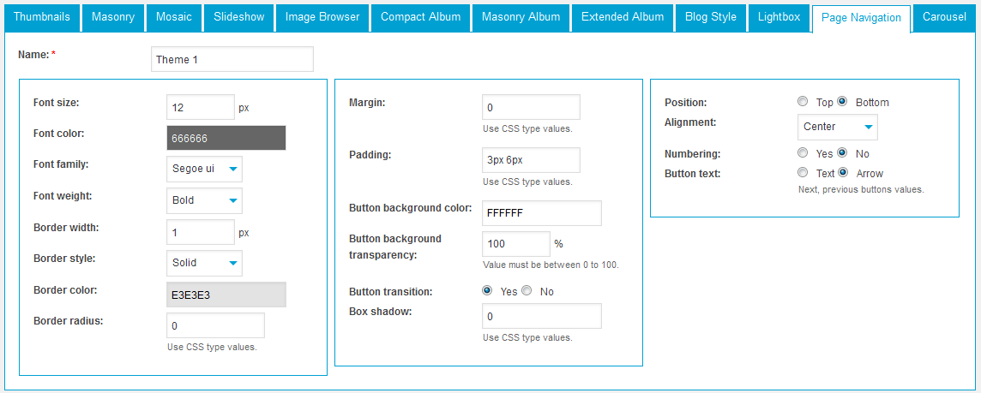Open the Alignment dropdown
Image resolution: width=981 pixels, height=393 pixels.
[x=837, y=127]
